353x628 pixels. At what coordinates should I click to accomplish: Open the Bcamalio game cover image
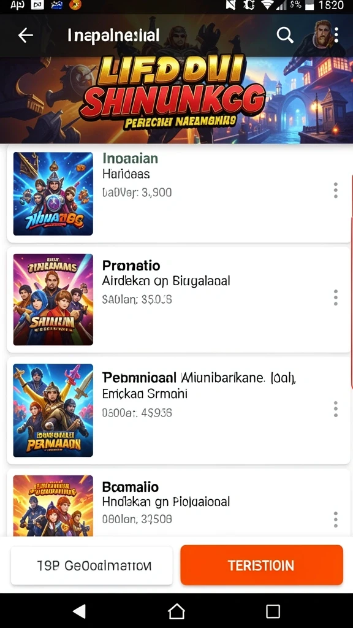53,505
